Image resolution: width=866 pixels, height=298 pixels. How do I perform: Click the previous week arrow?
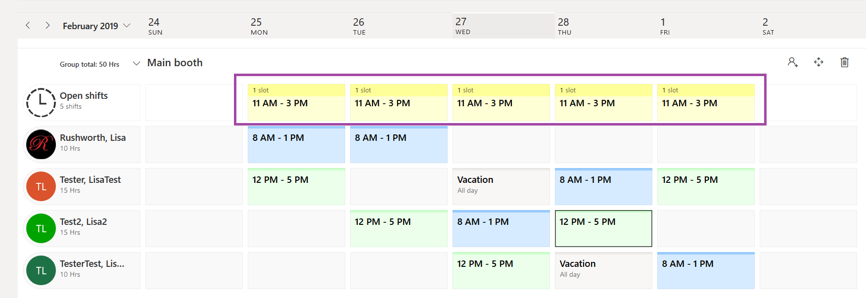tap(28, 25)
